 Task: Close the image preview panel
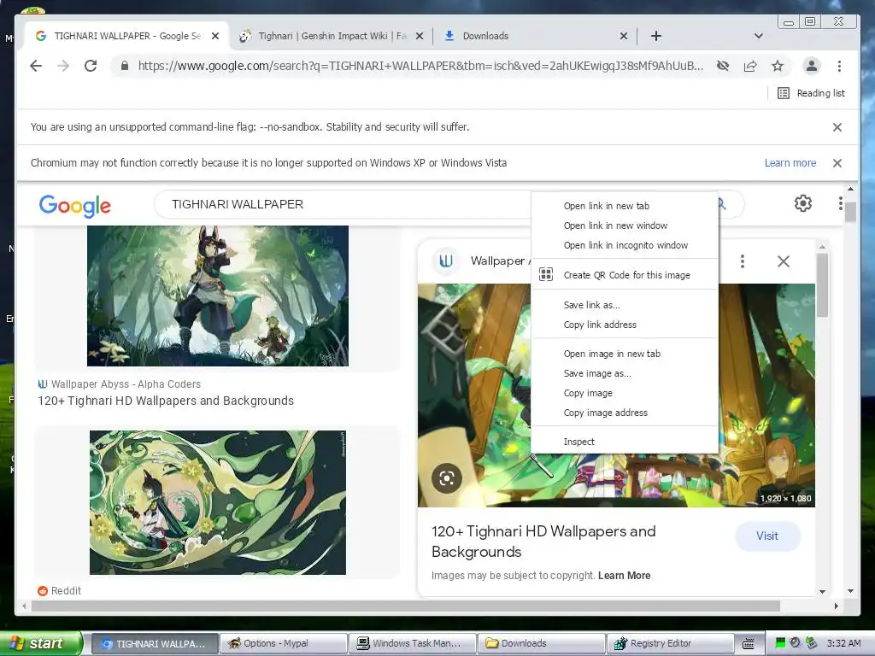784,261
